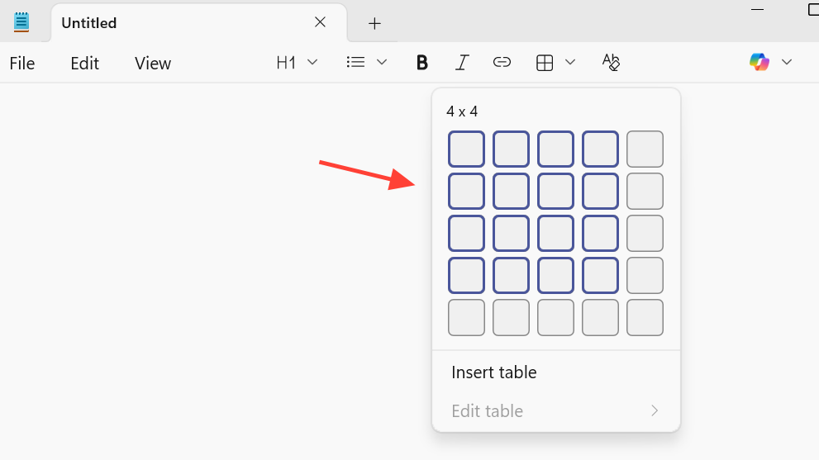This screenshot has height=460, width=819.
Task: Click the table grid toolbar icon
Action: pyautogui.click(x=545, y=63)
